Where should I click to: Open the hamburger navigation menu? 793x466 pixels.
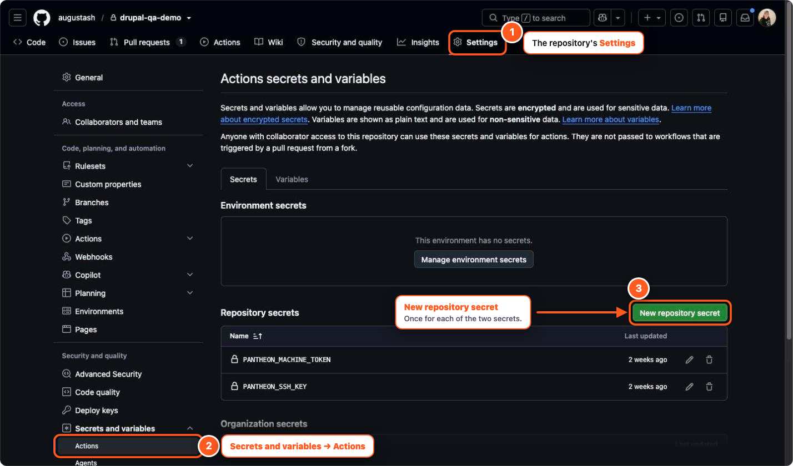coord(17,18)
